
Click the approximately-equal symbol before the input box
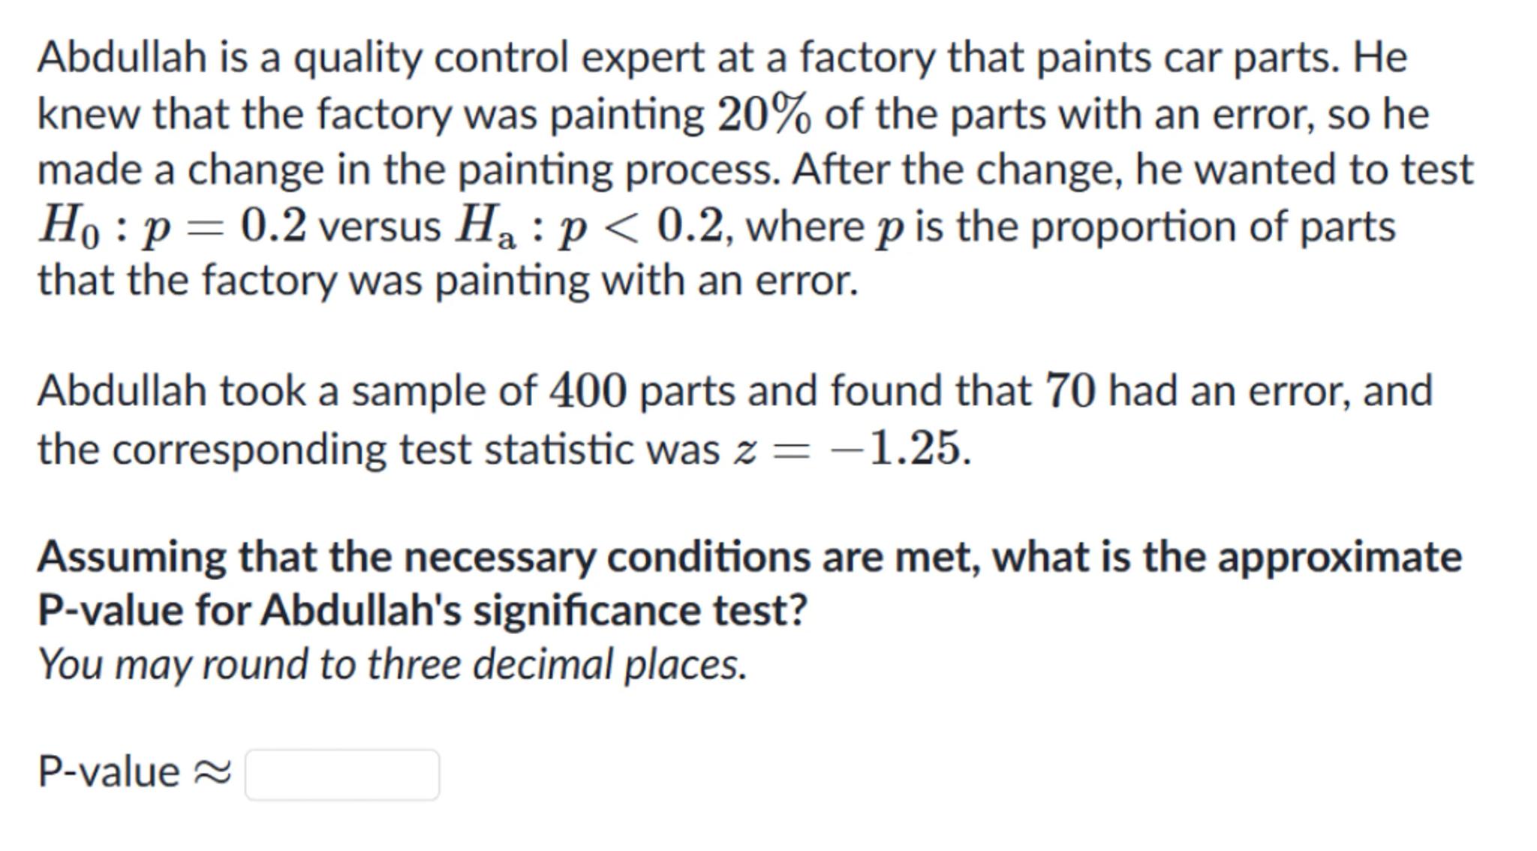212,773
